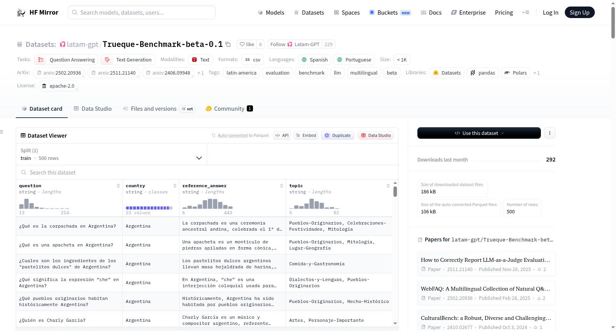This screenshot has height=331, width=616.
Task: Open the Datasets menu item
Action: coord(309,13)
